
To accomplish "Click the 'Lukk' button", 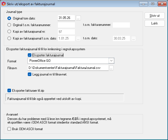I will coord(155,23).
